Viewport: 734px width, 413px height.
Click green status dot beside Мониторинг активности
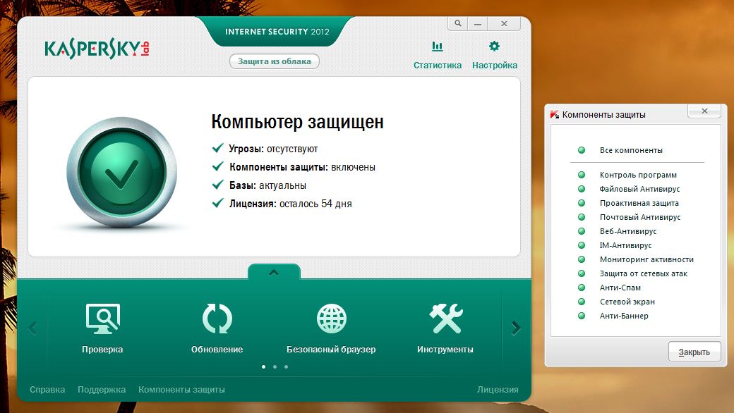(582, 259)
